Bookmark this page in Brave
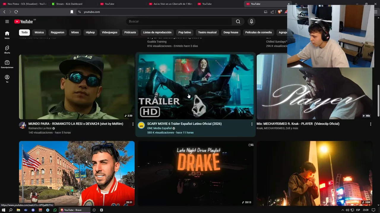The image size is (380, 213). (72, 12)
